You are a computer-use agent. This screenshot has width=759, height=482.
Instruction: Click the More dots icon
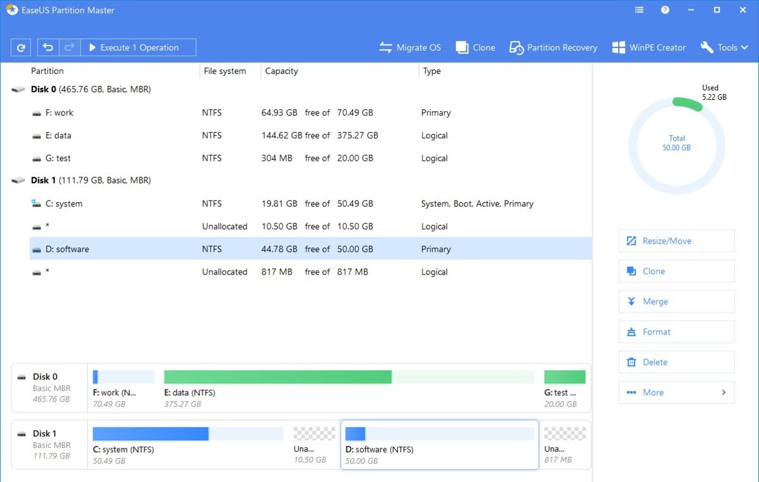[631, 393]
